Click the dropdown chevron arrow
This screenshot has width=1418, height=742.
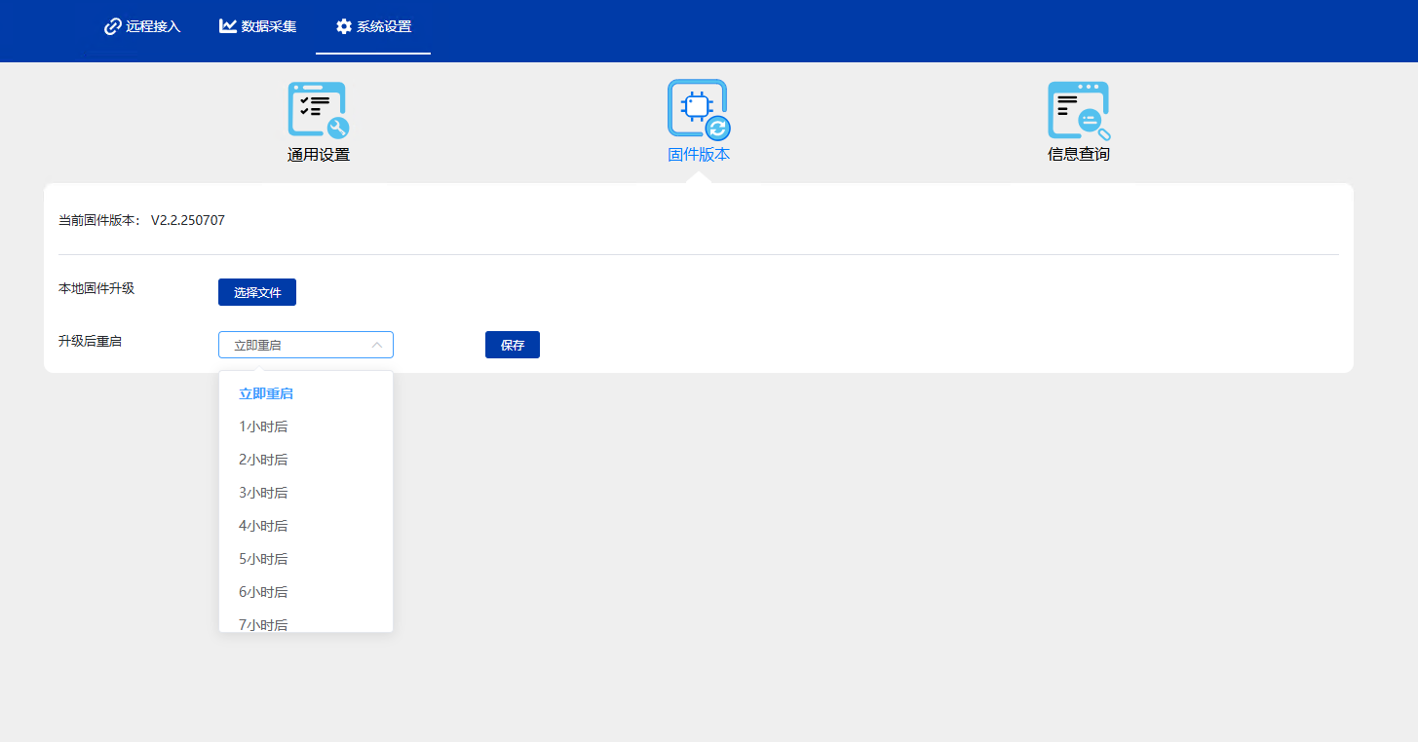click(377, 345)
